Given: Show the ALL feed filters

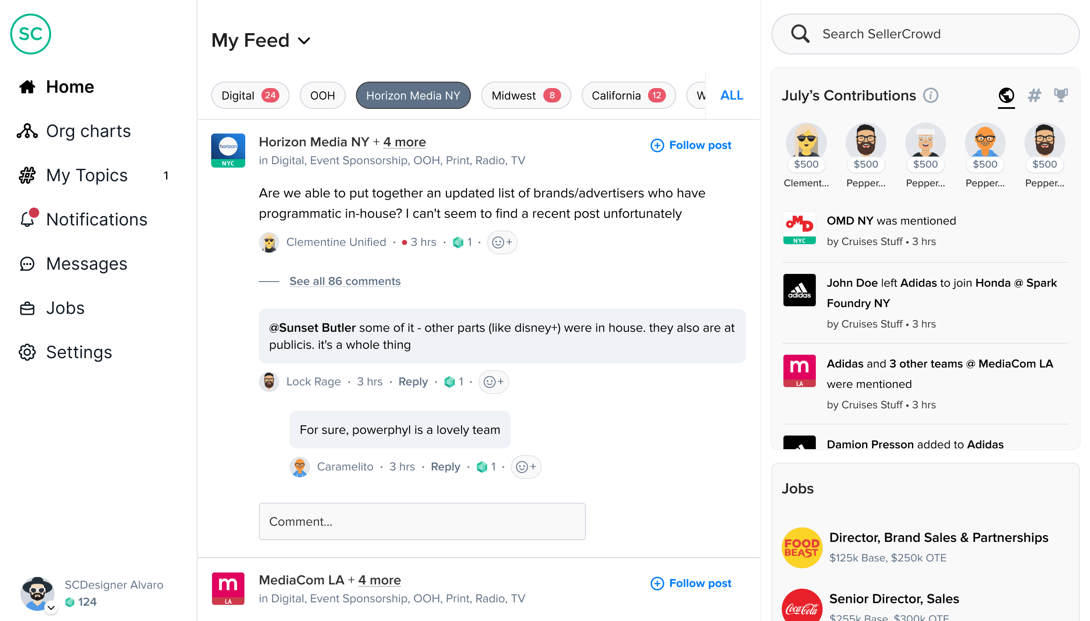Looking at the screenshot, I should (731, 95).
